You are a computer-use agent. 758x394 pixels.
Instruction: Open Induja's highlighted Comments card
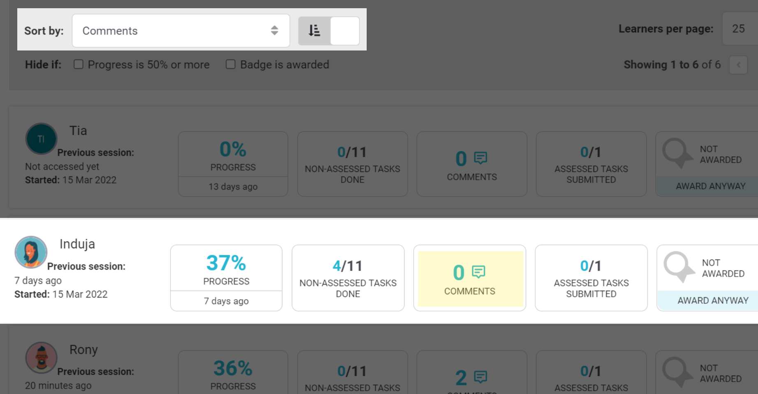[470, 279]
